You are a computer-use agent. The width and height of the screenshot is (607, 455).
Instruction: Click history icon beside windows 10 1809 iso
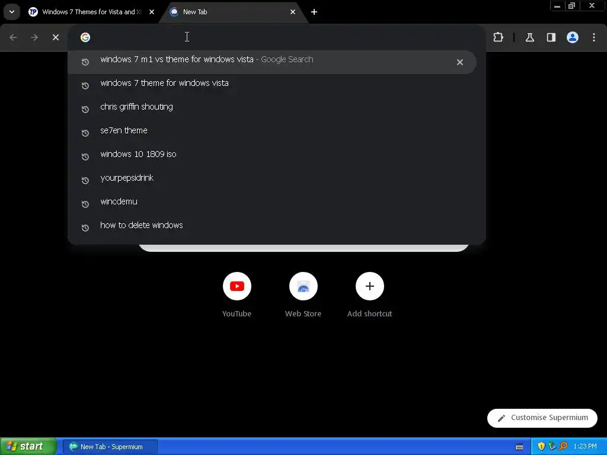(85, 156)
